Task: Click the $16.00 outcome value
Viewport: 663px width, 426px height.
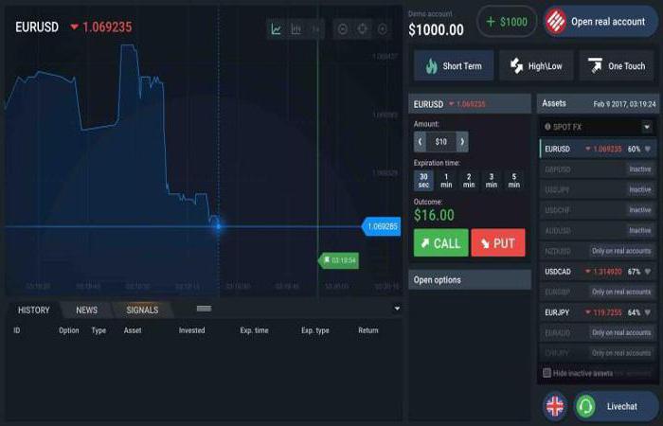Action: (434, 215)
